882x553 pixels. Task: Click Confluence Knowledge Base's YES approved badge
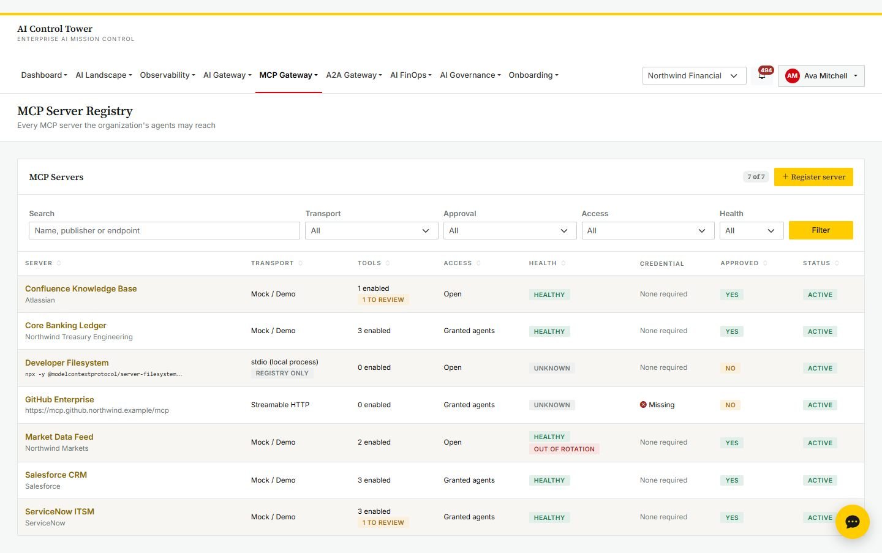point(732,295)
